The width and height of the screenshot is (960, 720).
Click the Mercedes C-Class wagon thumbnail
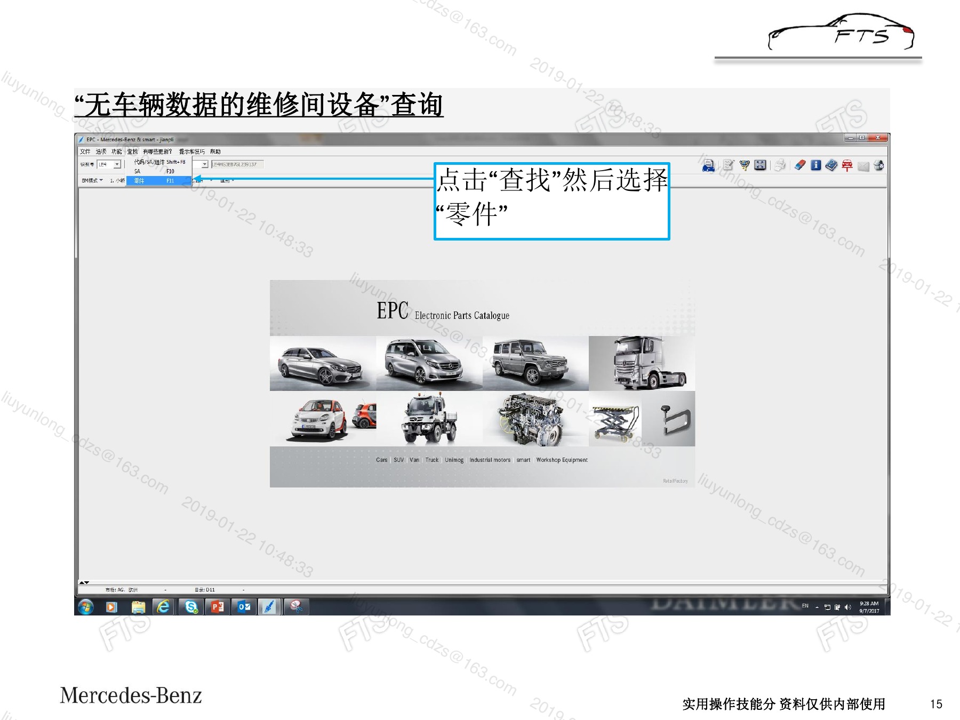pyautogui.click(x=323, y=364)
